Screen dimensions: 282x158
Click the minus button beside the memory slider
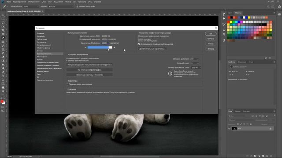(85, 47)
